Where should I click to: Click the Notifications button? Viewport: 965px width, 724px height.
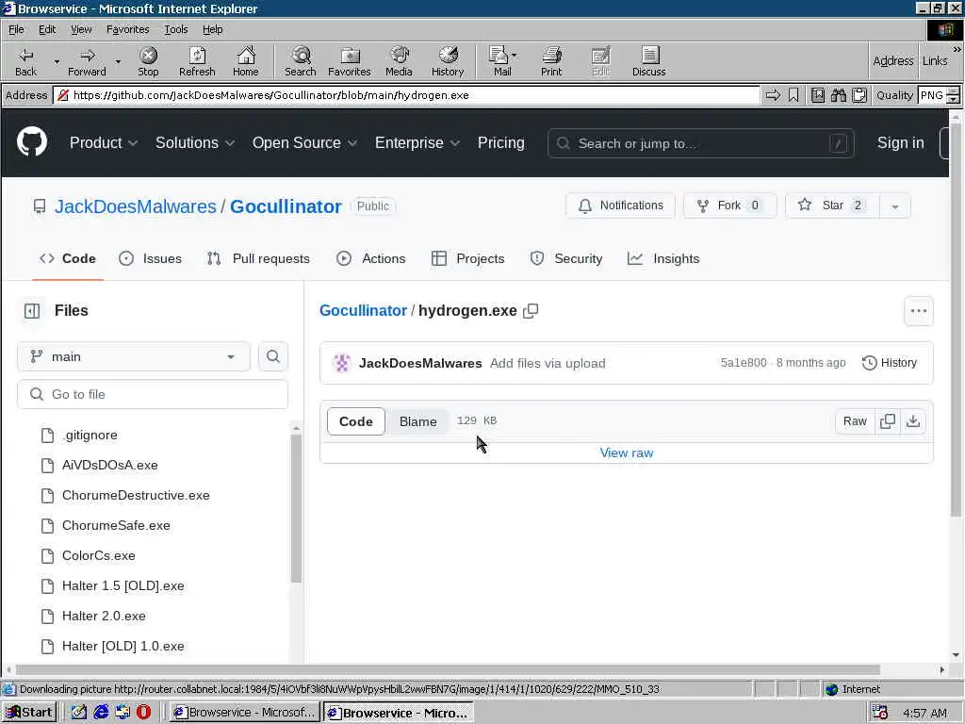coord(620,206)
